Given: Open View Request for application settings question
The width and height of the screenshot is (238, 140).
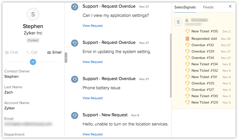Looking at the screenshot, I should pos(93,26).
